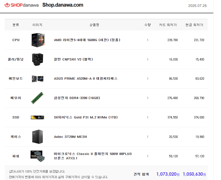Screen dimensions: 221x180
Task: Click memory cash price 268,790
Action: [199, 98]
